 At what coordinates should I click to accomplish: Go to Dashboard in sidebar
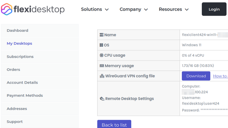(x=40, y=30)
